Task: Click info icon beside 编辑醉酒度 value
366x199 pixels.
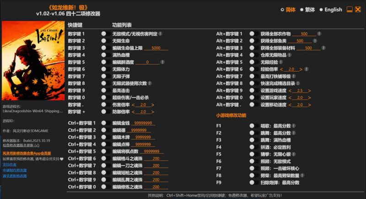Action: tap(162, 62)
